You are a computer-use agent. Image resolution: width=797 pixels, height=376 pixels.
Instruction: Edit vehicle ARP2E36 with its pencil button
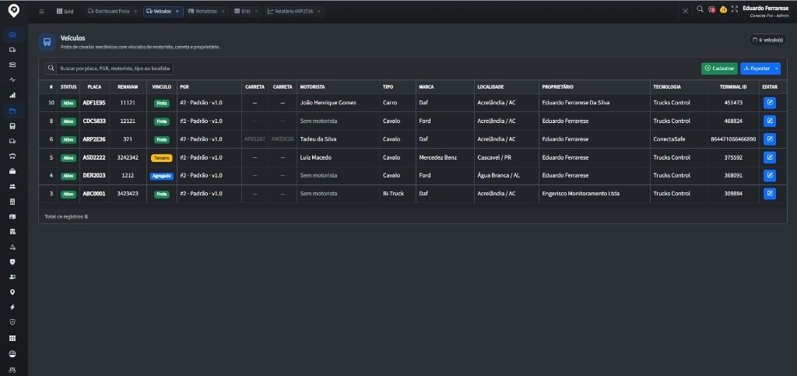[x=770, y=139]
